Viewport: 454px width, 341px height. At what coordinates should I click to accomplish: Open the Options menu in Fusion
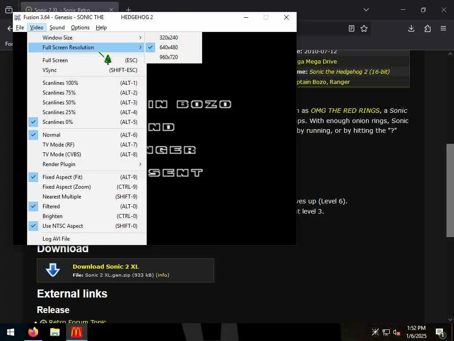80,28
